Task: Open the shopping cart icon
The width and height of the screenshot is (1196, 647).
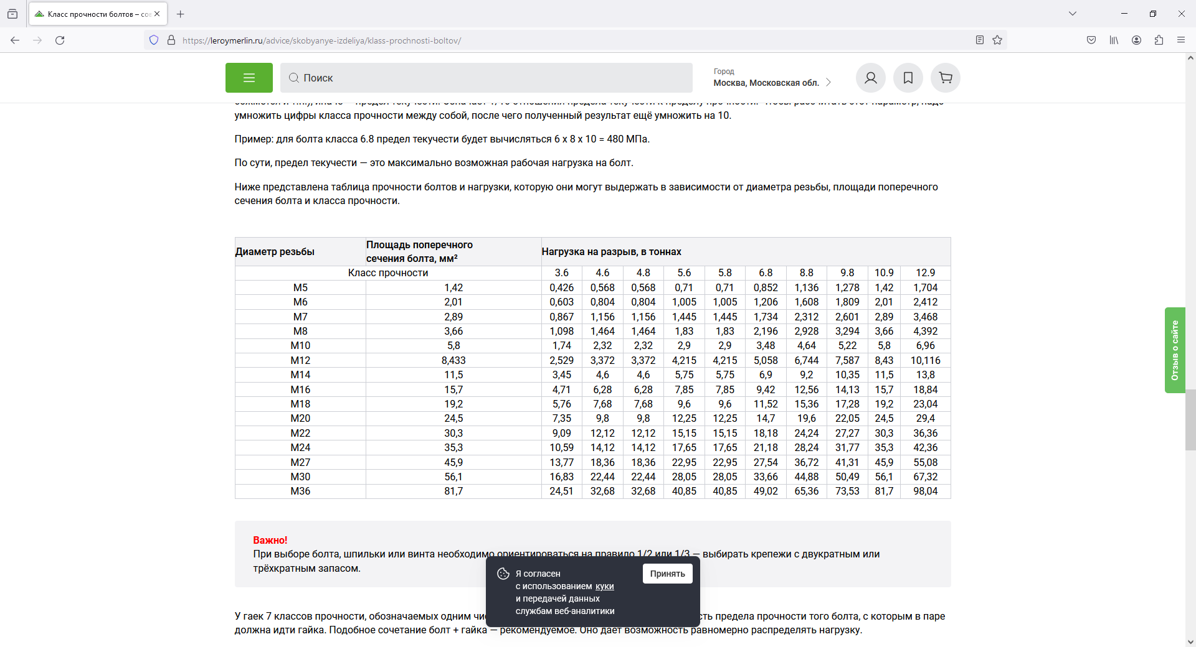Action: pos(945,78)
